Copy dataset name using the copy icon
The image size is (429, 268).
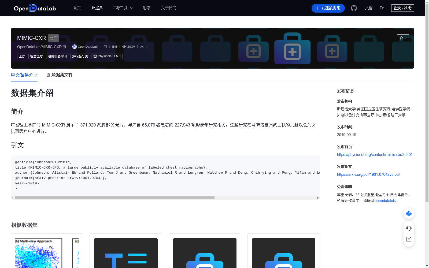(64, 47)
